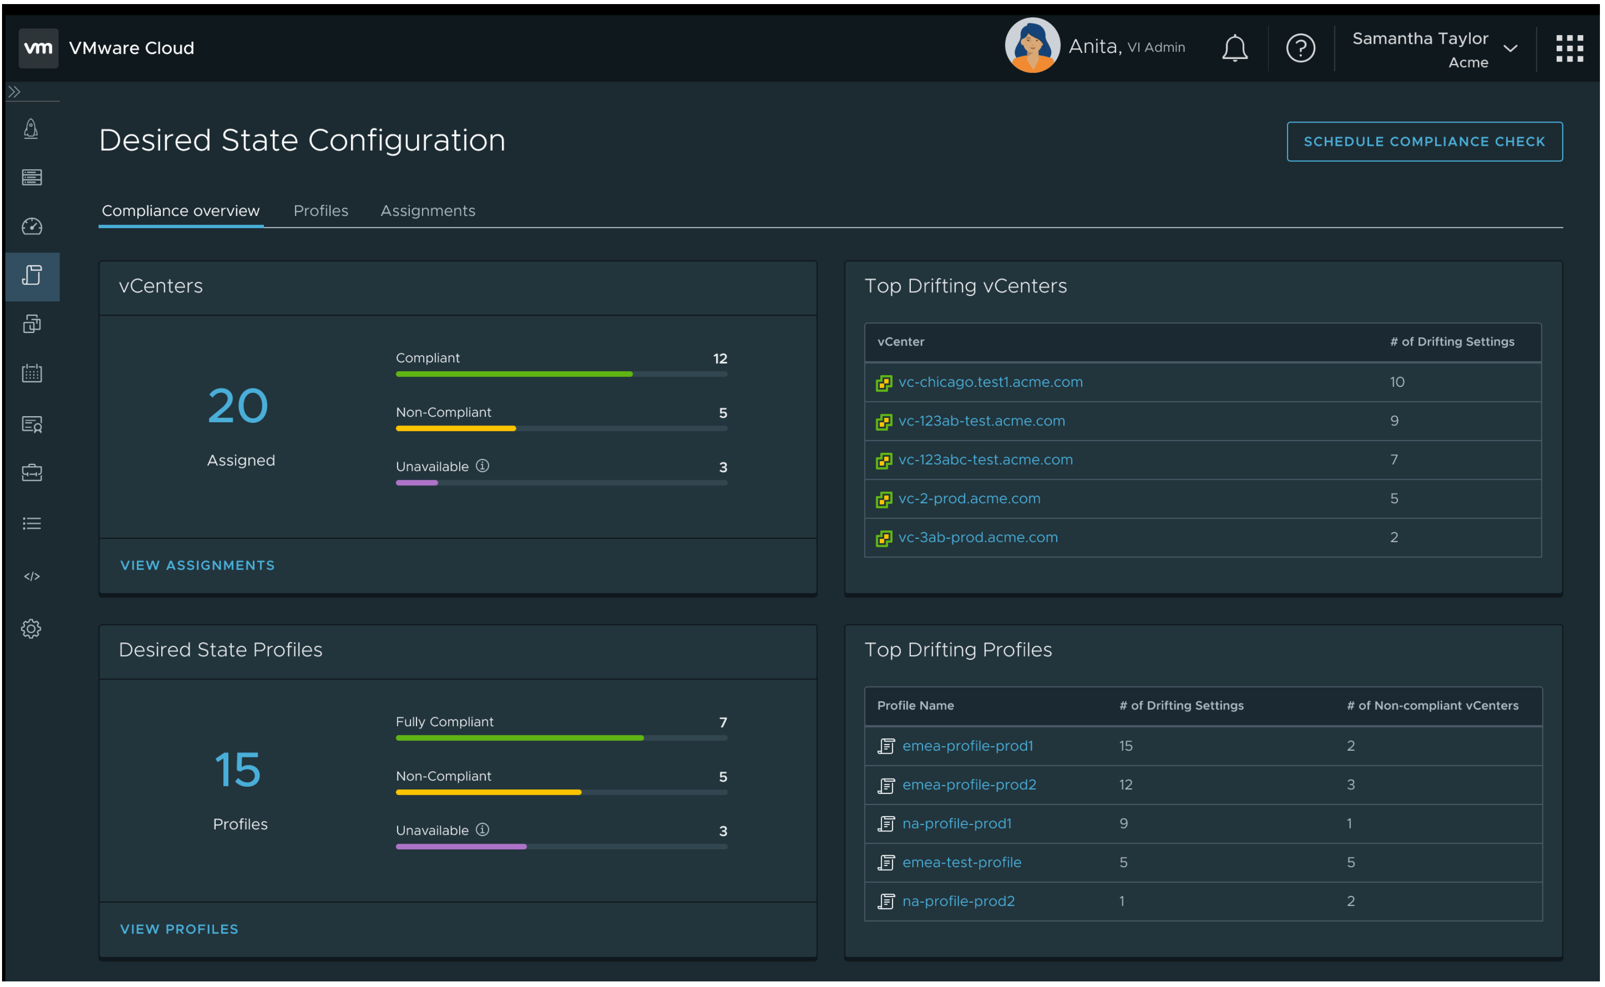Click the calendar sidebar icon
The height and width of the screenshot is (987, 1605).
32,374
